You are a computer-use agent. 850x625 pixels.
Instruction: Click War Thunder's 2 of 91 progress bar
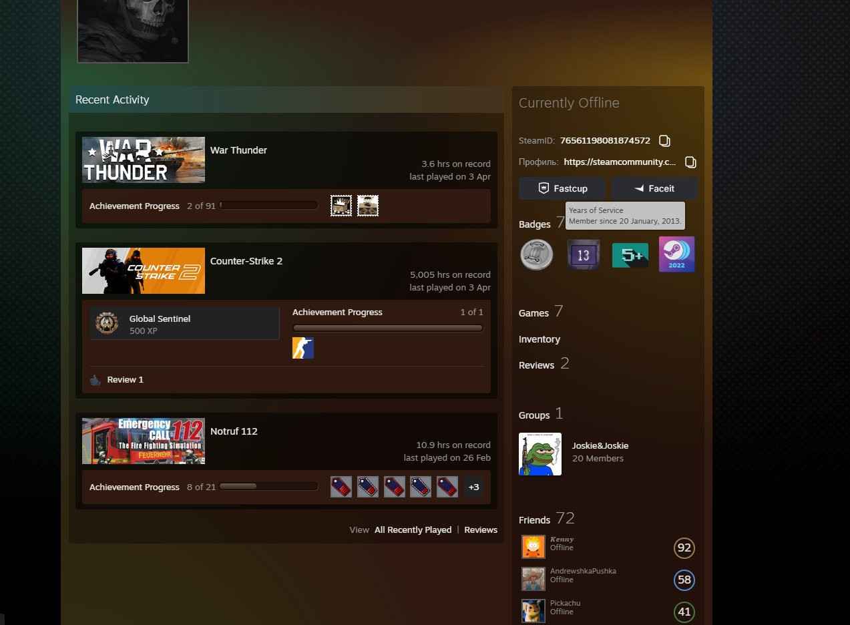(x=268, y=206)
